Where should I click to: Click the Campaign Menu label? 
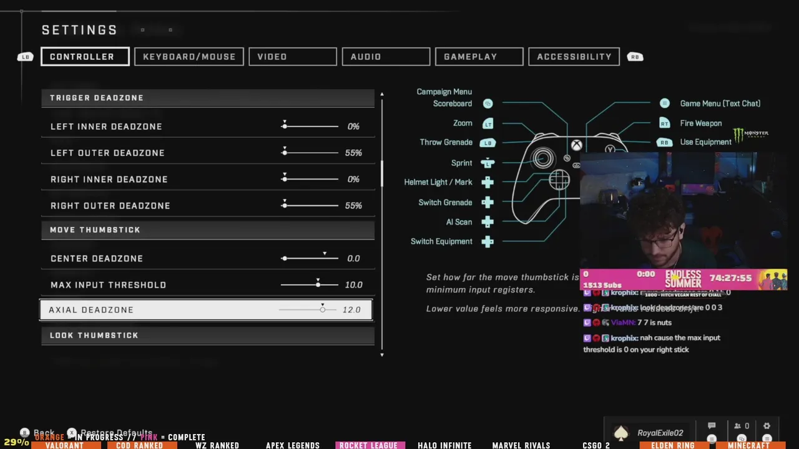444,92
